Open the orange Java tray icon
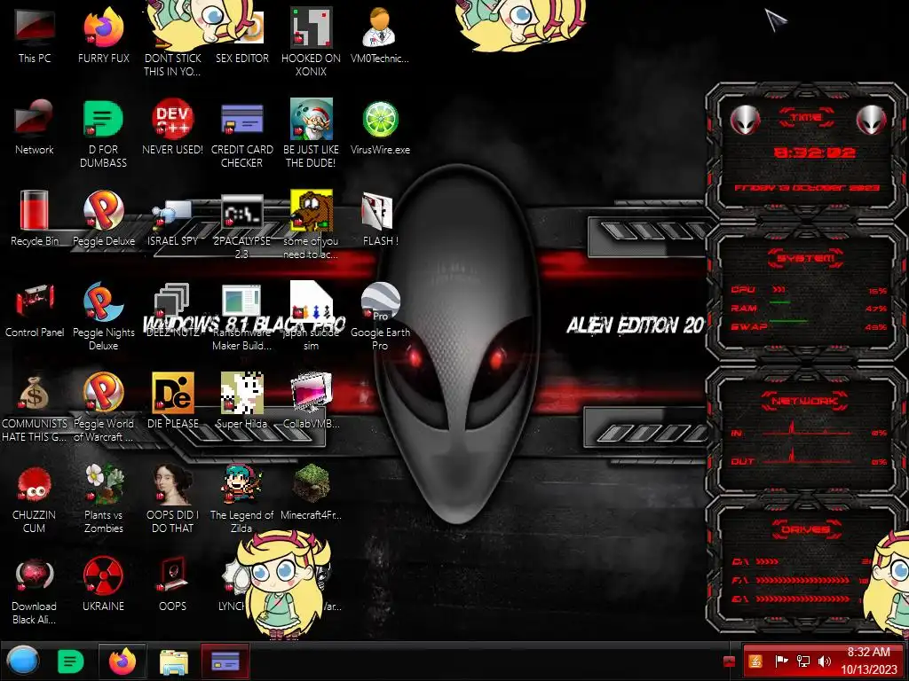 click(755, 661)
